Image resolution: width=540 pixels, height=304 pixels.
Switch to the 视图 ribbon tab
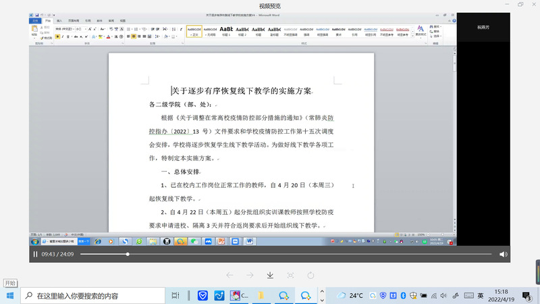(x=123, y=21)
